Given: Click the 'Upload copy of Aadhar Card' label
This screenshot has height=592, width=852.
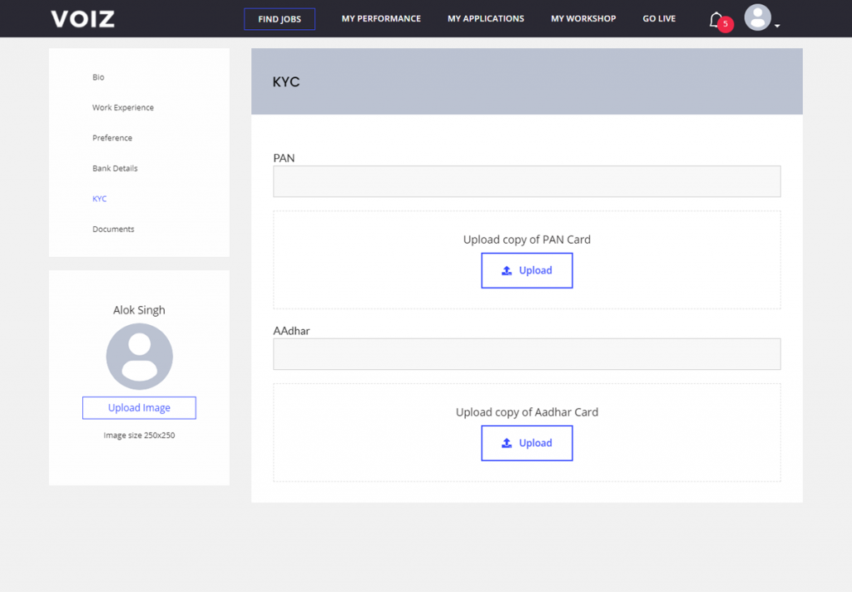Looking at the screenshot, I should click(527, 412).
